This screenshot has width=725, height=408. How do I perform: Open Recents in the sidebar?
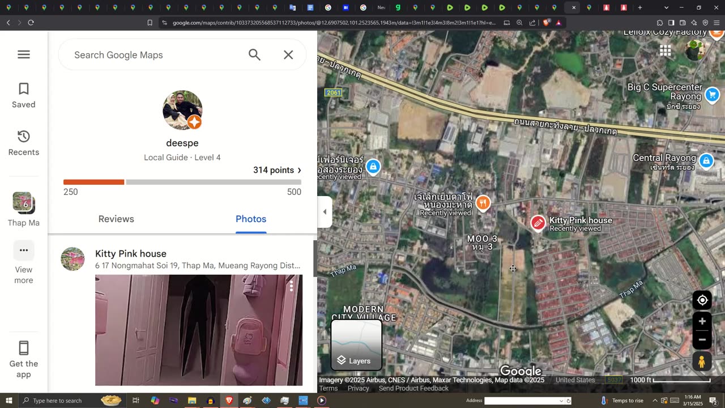point(23,143)
